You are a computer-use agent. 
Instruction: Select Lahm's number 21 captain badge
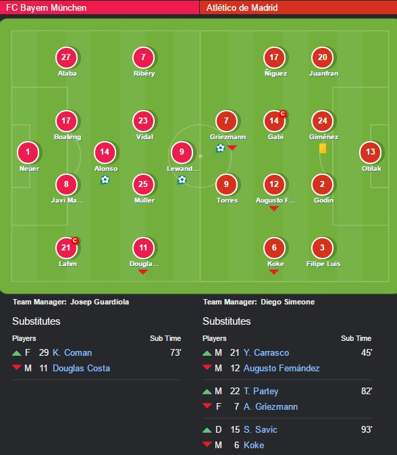tap(66, 248)
